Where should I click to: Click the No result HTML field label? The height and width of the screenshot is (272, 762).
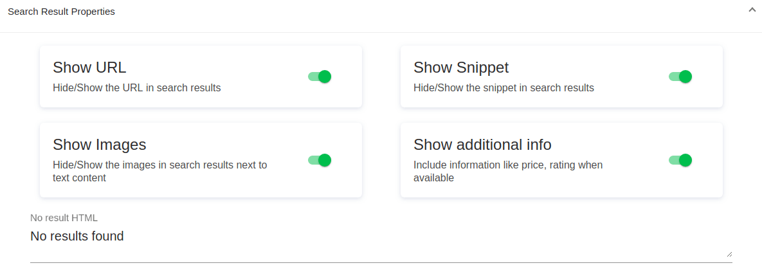pyautogui.click(x=64, y=218)
